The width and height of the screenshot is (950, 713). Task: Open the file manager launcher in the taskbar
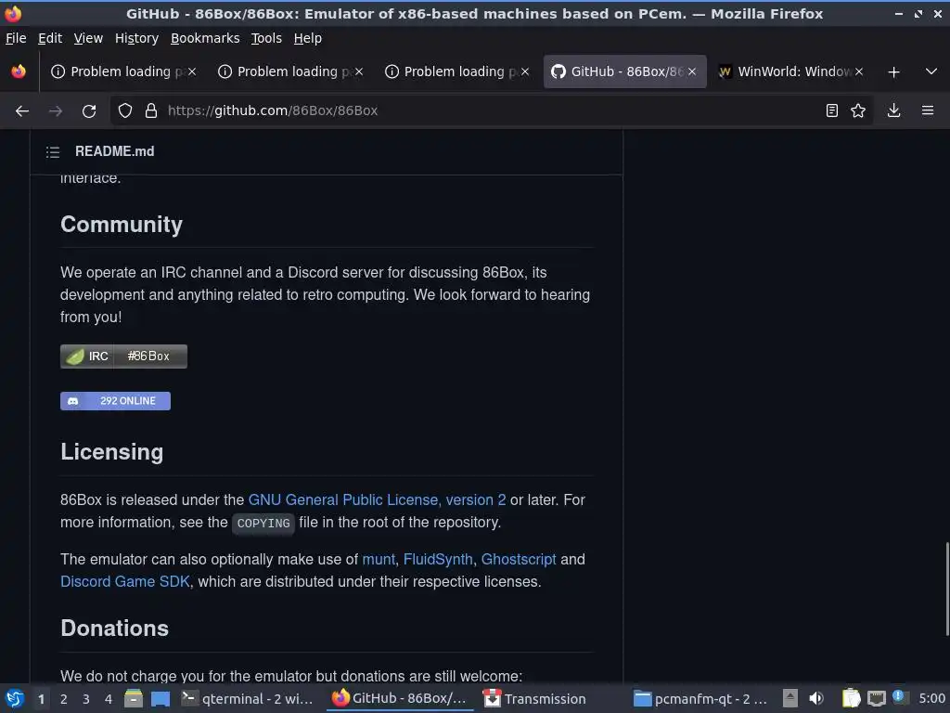(x=134, y=698)
